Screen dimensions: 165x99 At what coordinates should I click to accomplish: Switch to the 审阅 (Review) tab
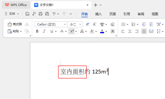[x=141, y=14]
